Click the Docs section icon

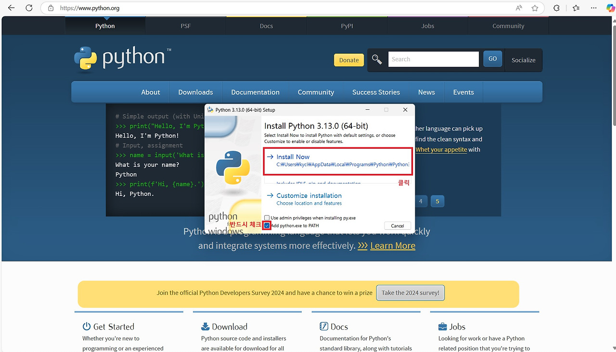pos(324,326)
